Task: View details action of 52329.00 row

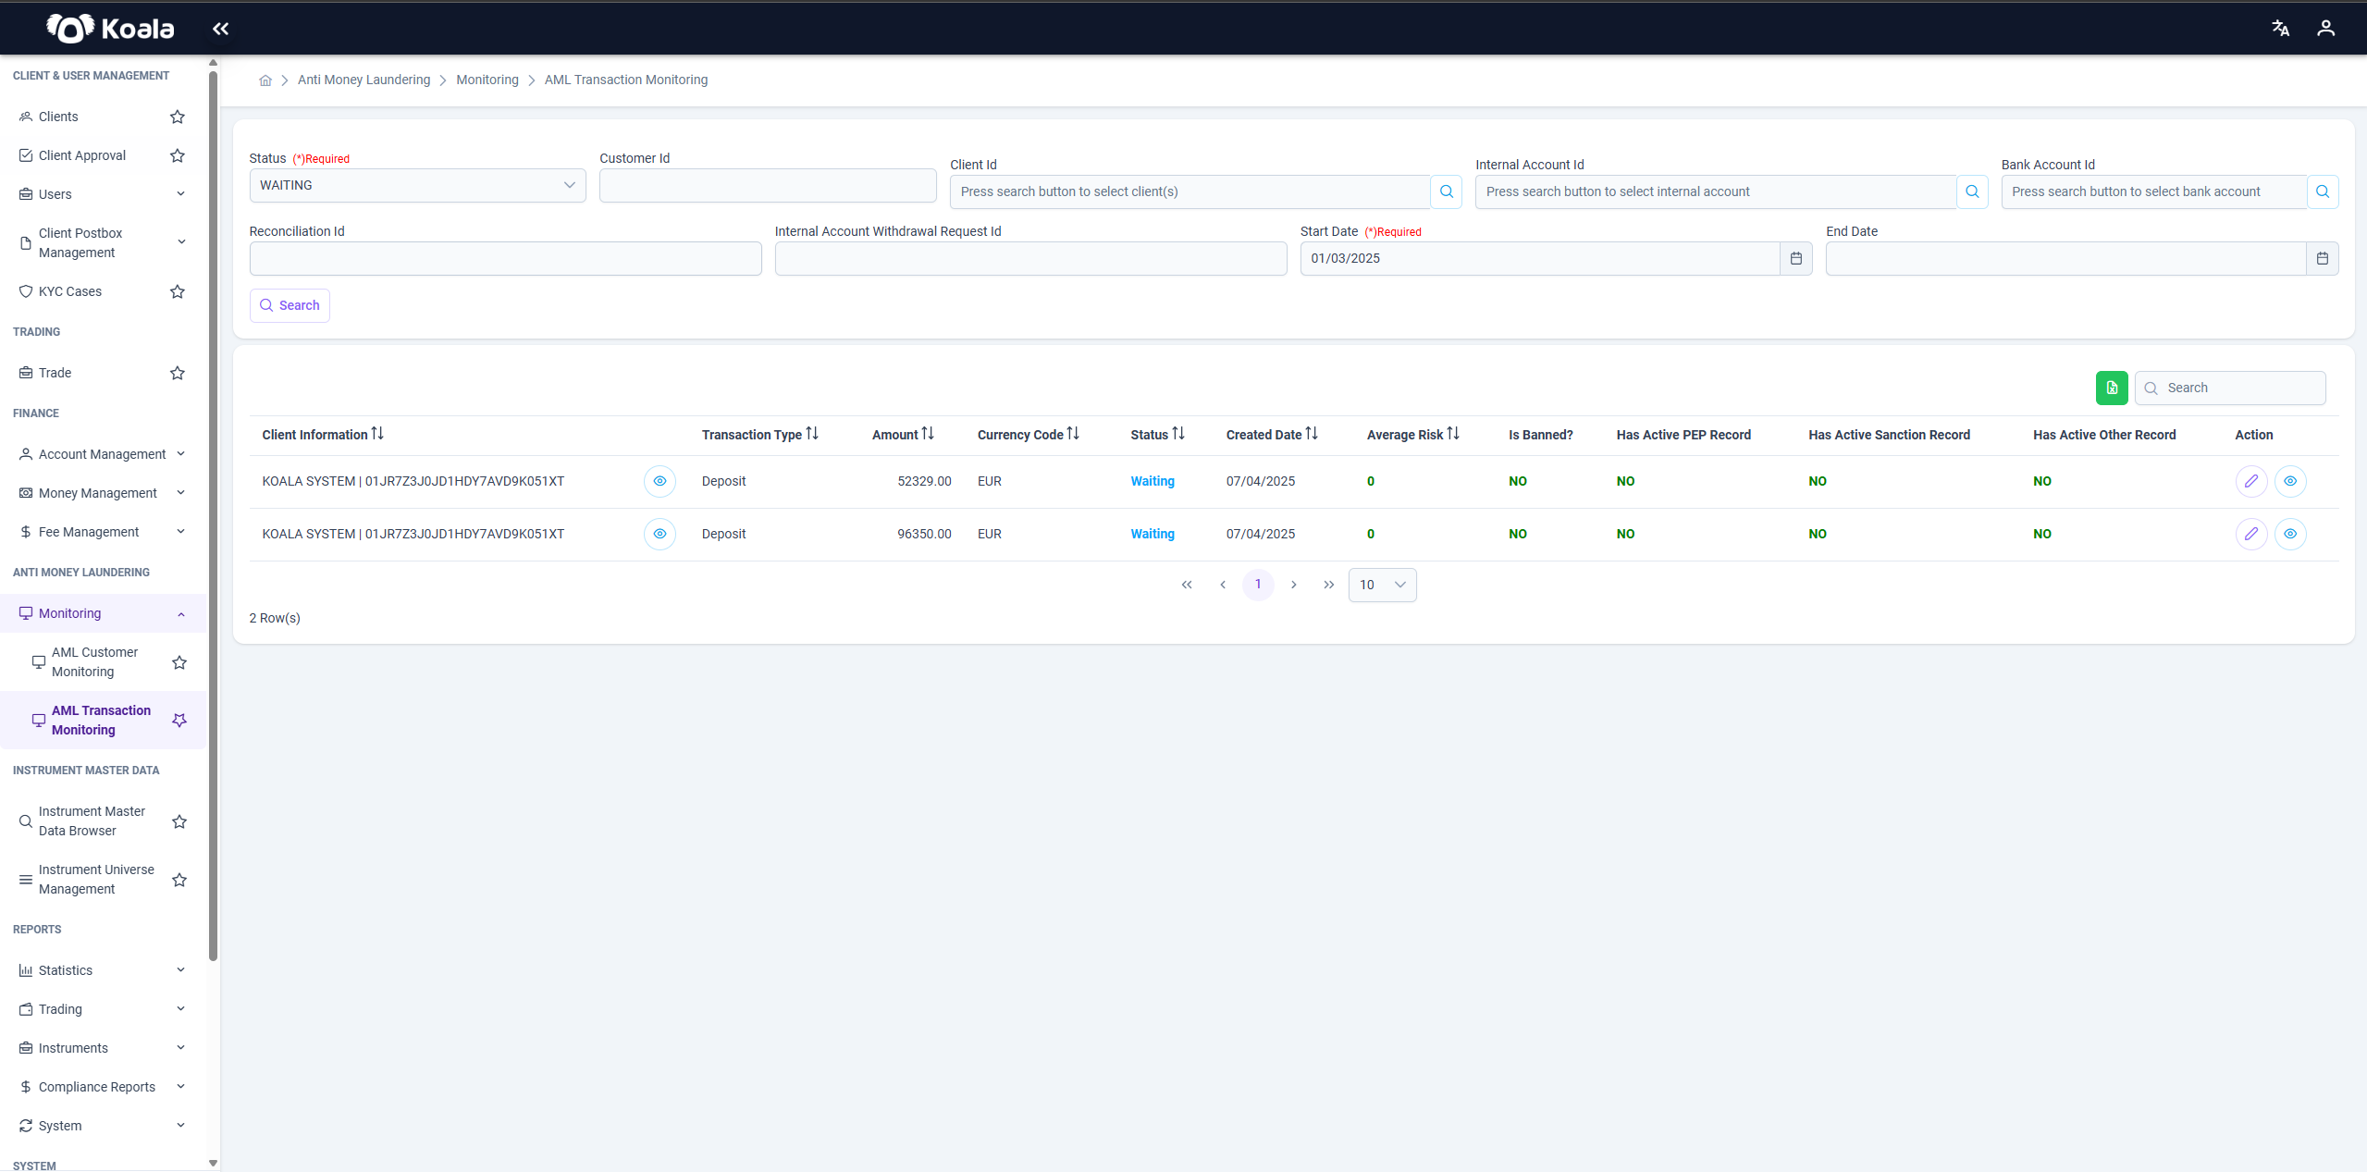Action: click(x=2290, y=481)
